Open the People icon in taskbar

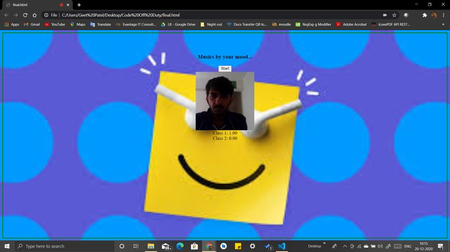[334, 246]
